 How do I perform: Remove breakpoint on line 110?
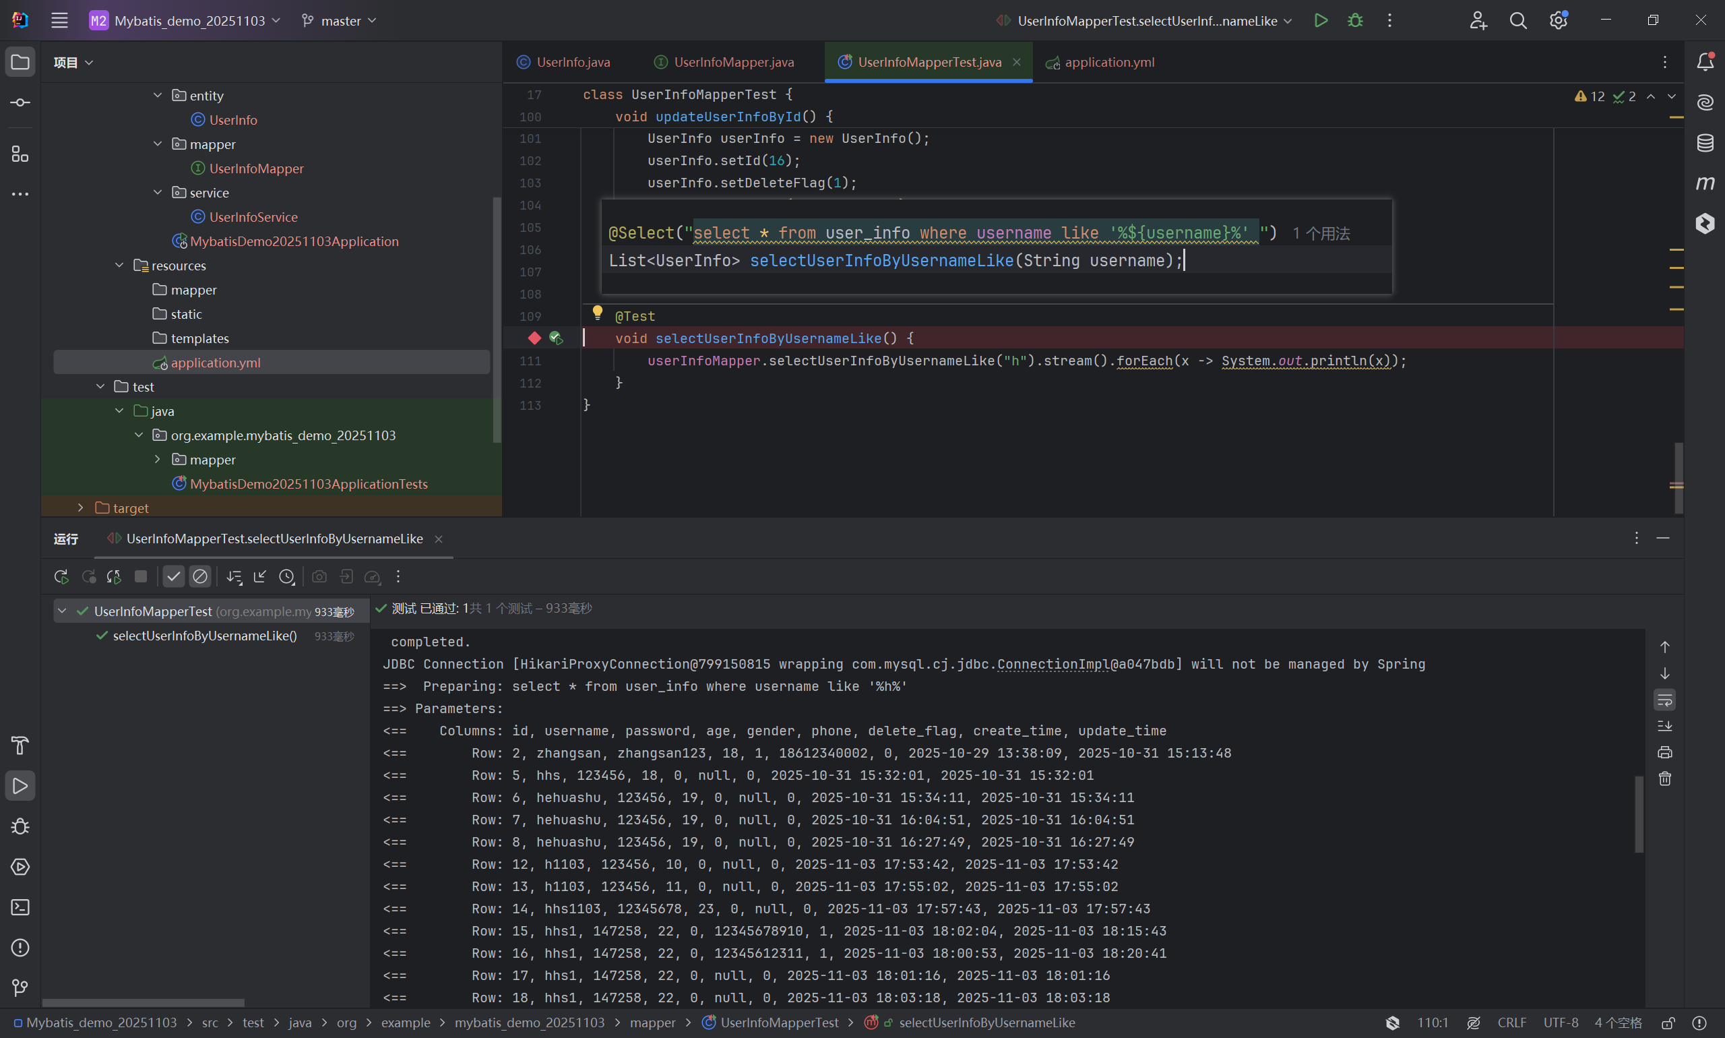point(534,338)
